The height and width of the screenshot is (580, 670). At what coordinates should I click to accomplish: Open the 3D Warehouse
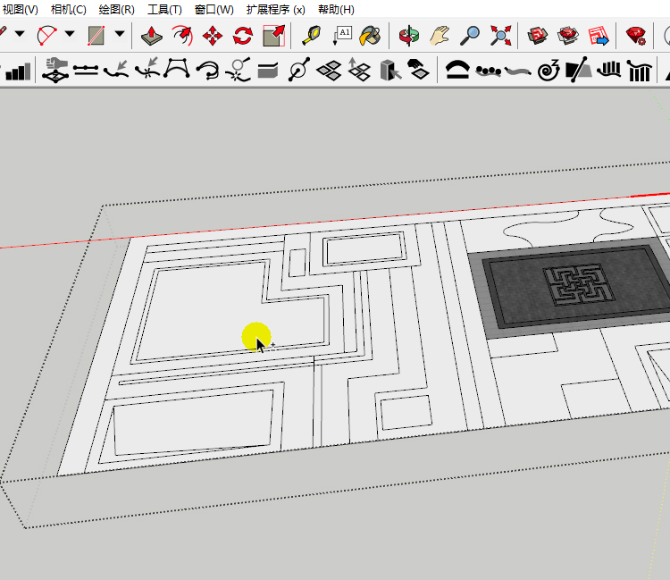(538, 36)
